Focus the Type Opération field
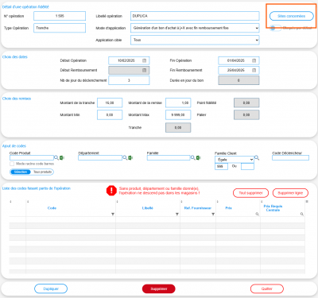This screenshot has width=318, height=298. pyautogui.click(x=60, y=28)
